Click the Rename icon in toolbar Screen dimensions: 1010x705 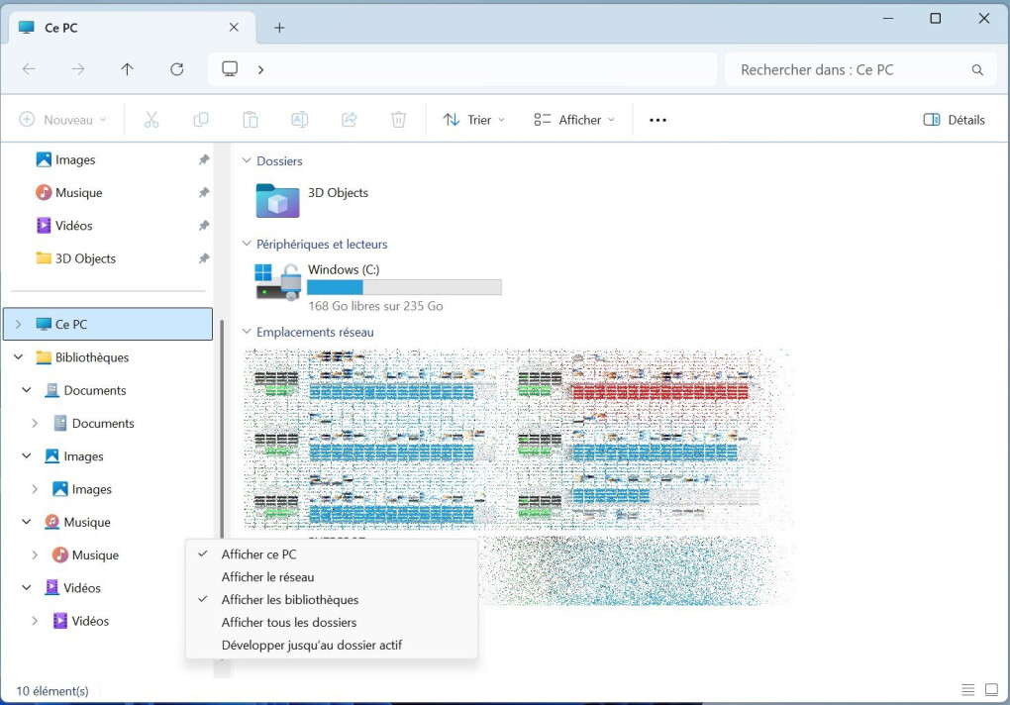click(299, 120)
